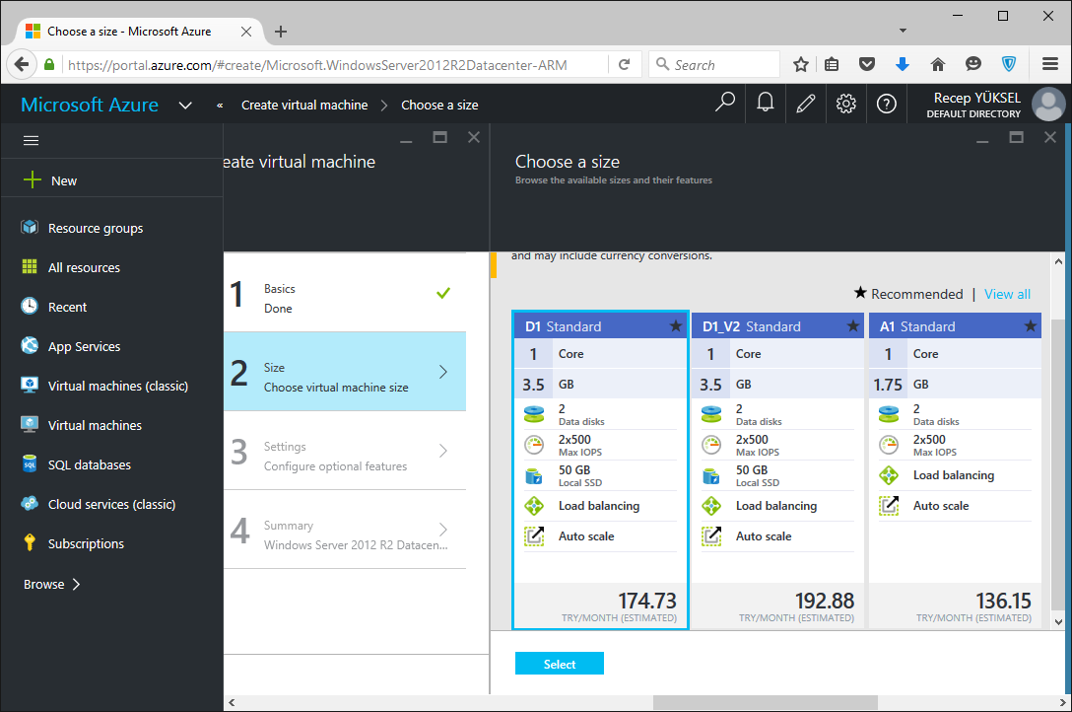
Task: Click the size list vertical scrollbar down arrow
Action: coord(1058,621)
